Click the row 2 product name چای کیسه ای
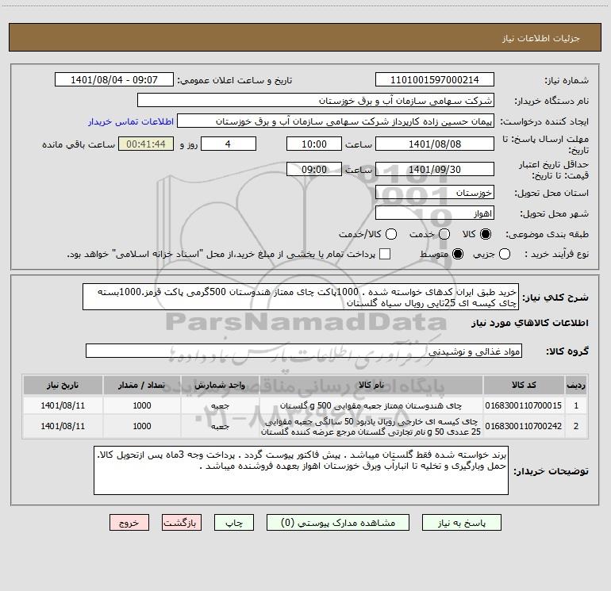This screenshot has width=611, height=591. (x=371, y=427)
